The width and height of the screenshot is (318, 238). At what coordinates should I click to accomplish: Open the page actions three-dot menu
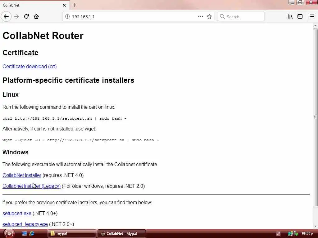pos(201,16)
